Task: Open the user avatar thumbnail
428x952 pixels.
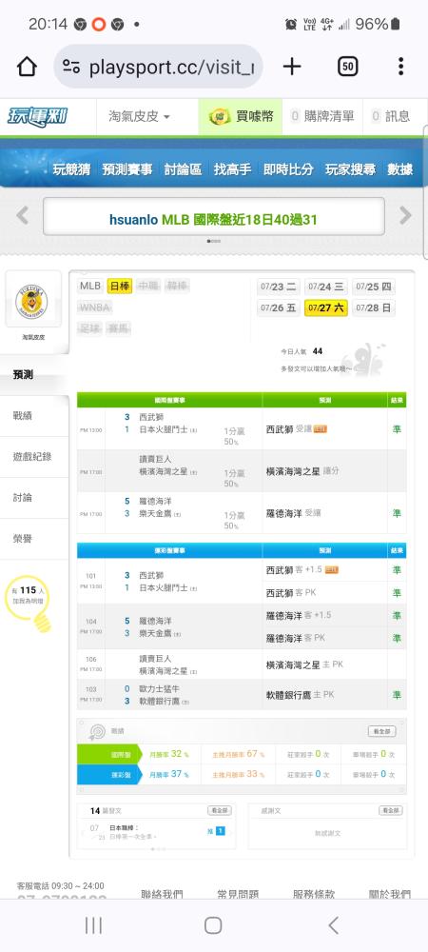Action: (33, 302)
